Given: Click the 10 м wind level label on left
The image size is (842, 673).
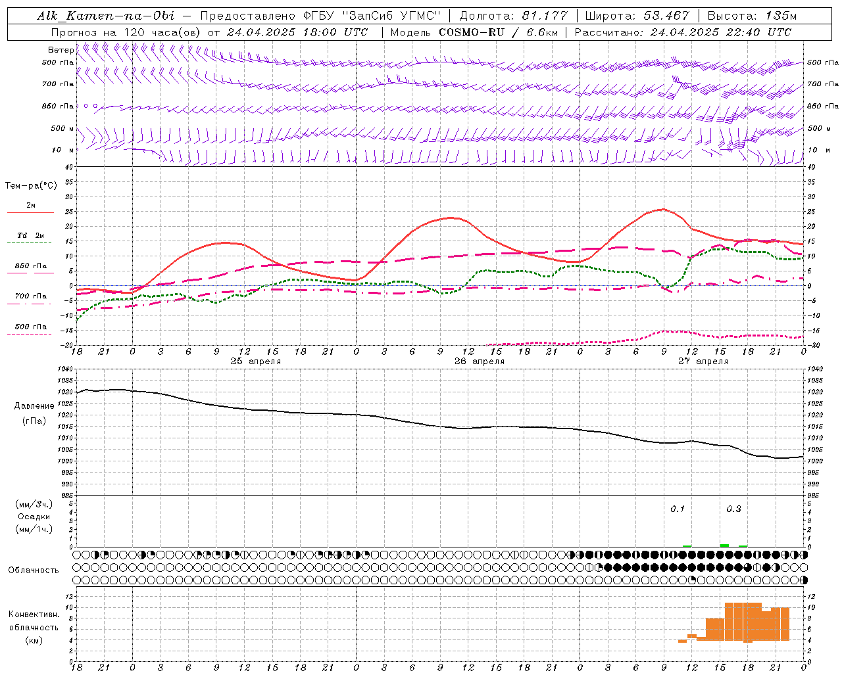Looking at the screenshot, I should coord(62,151).
